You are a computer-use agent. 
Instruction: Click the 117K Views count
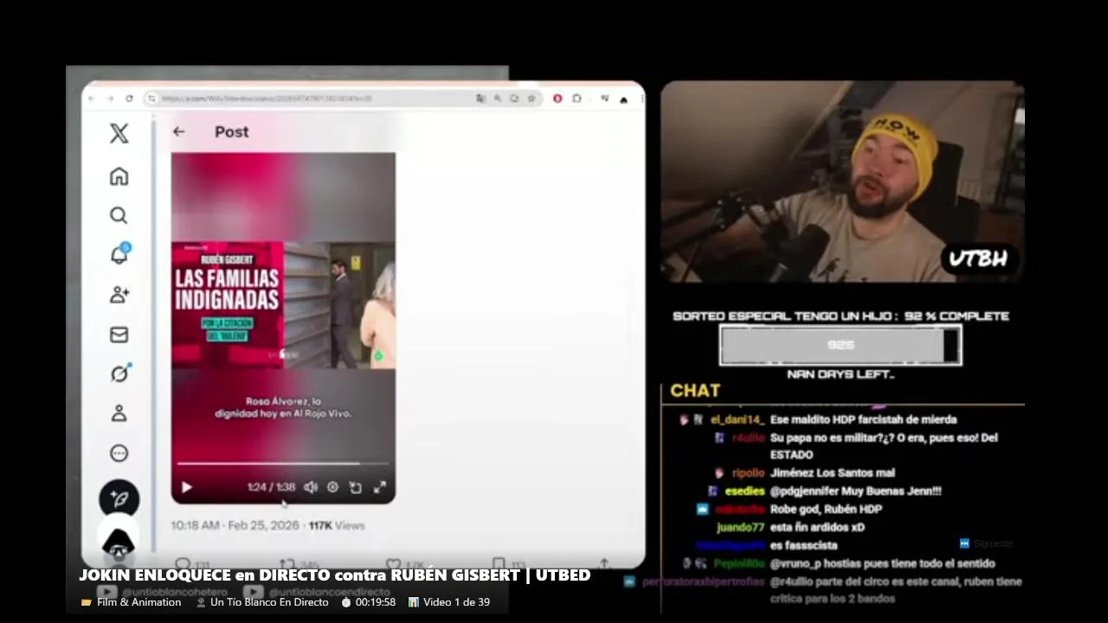point(337,525)
